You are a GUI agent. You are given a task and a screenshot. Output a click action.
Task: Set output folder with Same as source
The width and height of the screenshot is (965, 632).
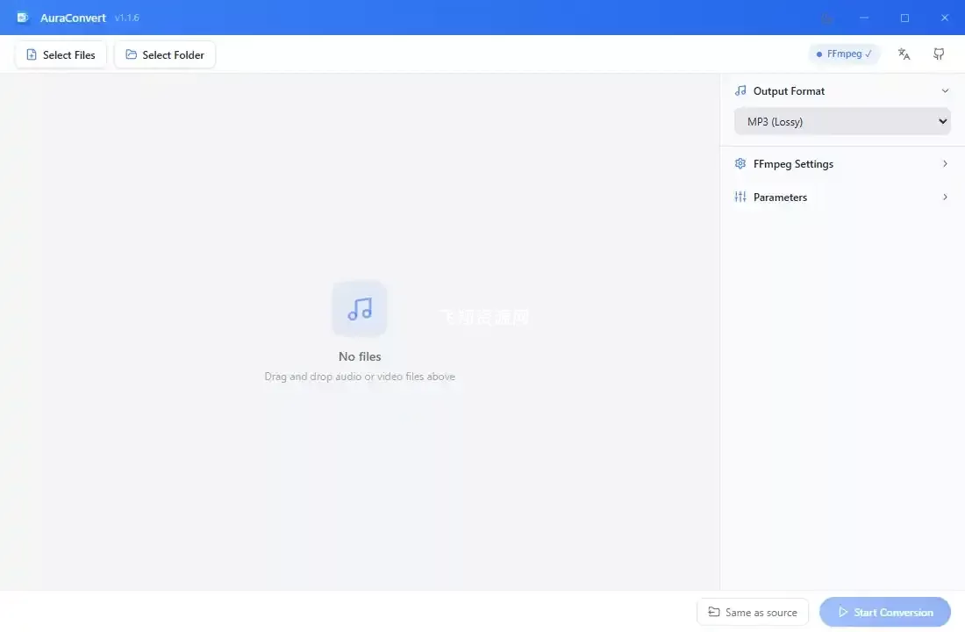[x=753, y=613]
